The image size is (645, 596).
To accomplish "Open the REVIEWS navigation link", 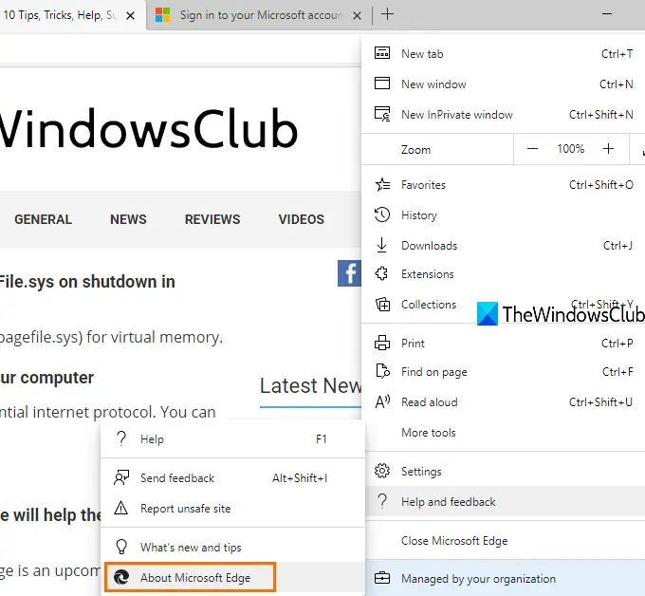I will pos(212,219).
